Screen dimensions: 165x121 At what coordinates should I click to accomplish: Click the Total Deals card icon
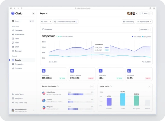101,71
